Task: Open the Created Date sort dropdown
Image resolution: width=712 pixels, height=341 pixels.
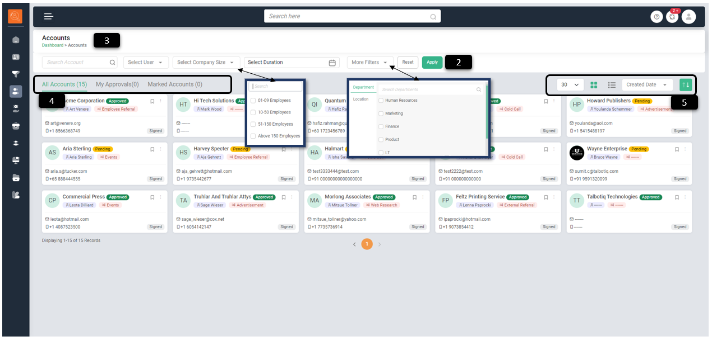Action: coord(647,85)
